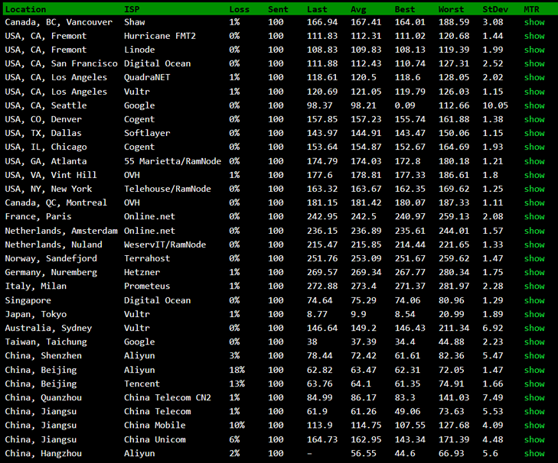Click the Last column header
Screen dimensions: 558x463
point(317,10)
